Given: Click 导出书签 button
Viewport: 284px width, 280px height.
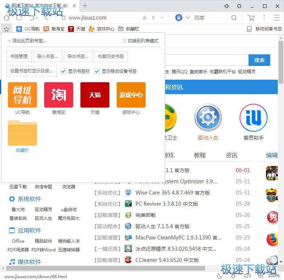Looking at the screenshot, I should tap(78, 57).
